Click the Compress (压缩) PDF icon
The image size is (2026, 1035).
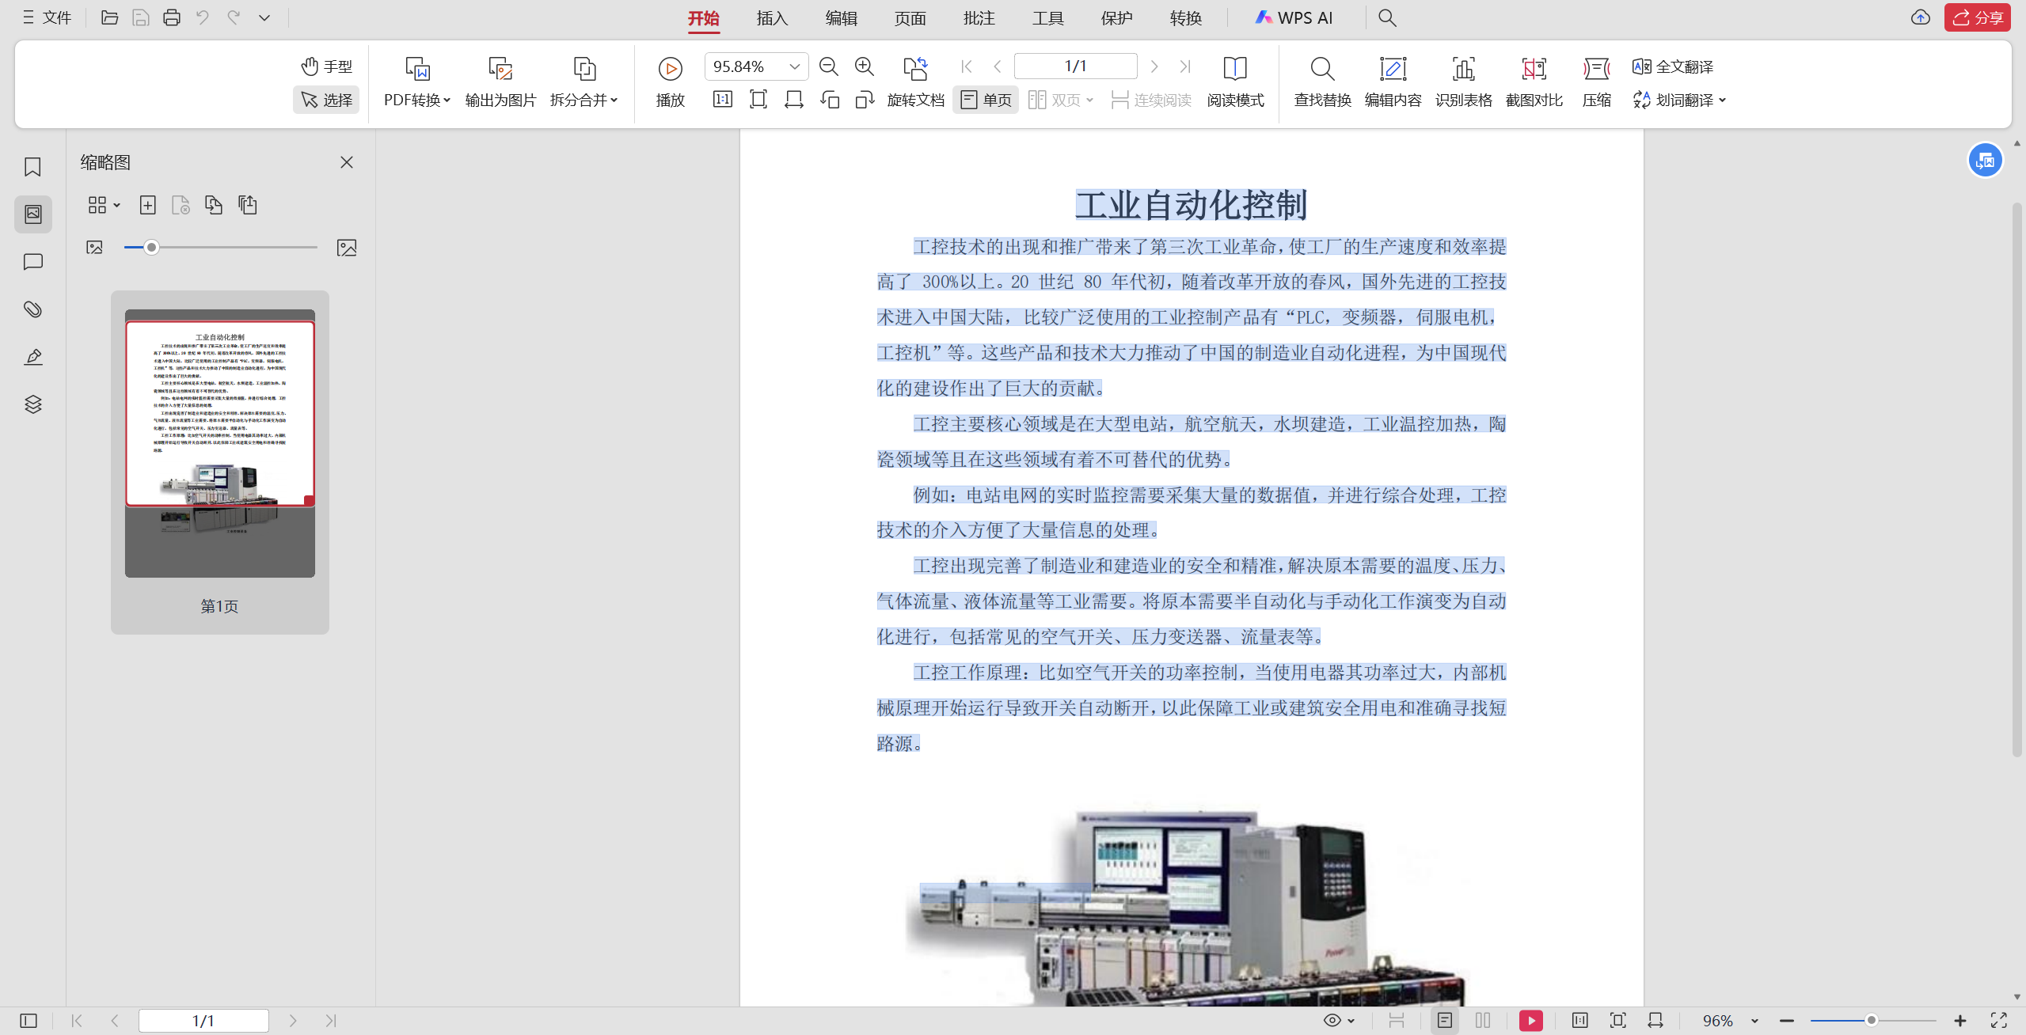click(1596, 70)
